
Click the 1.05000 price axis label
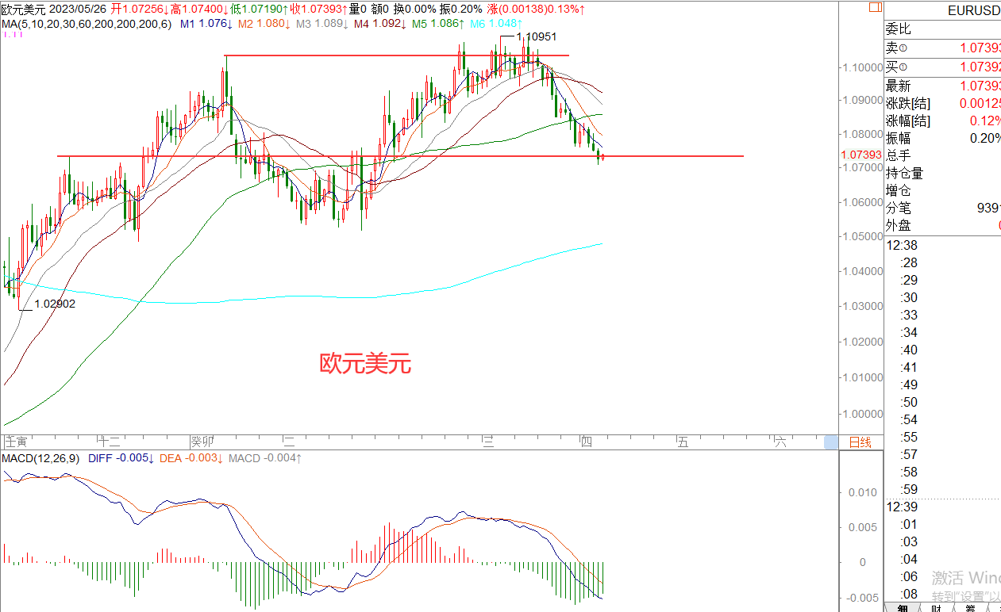click(x=863, y=236)
